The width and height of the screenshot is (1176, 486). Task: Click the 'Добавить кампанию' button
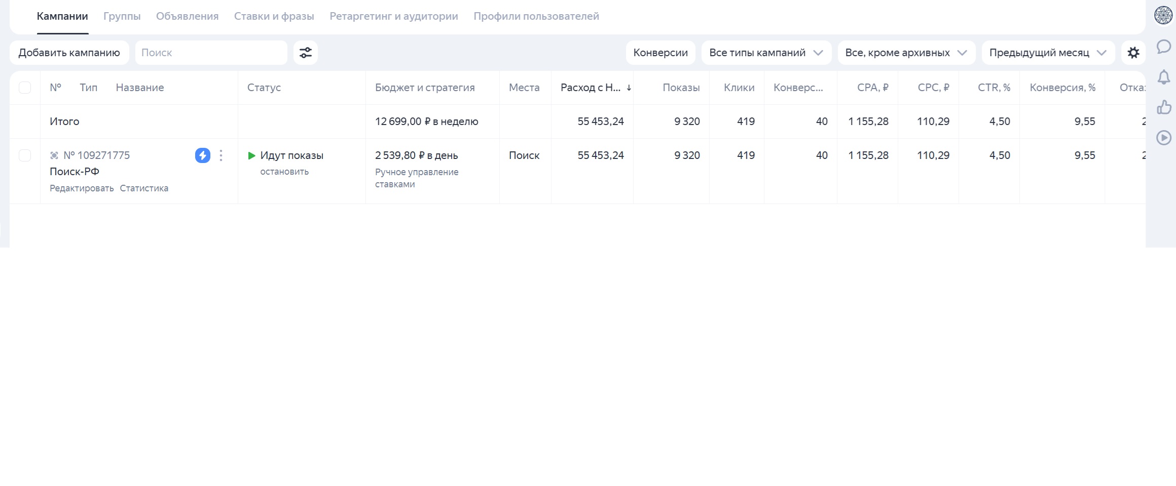point(69,53)
